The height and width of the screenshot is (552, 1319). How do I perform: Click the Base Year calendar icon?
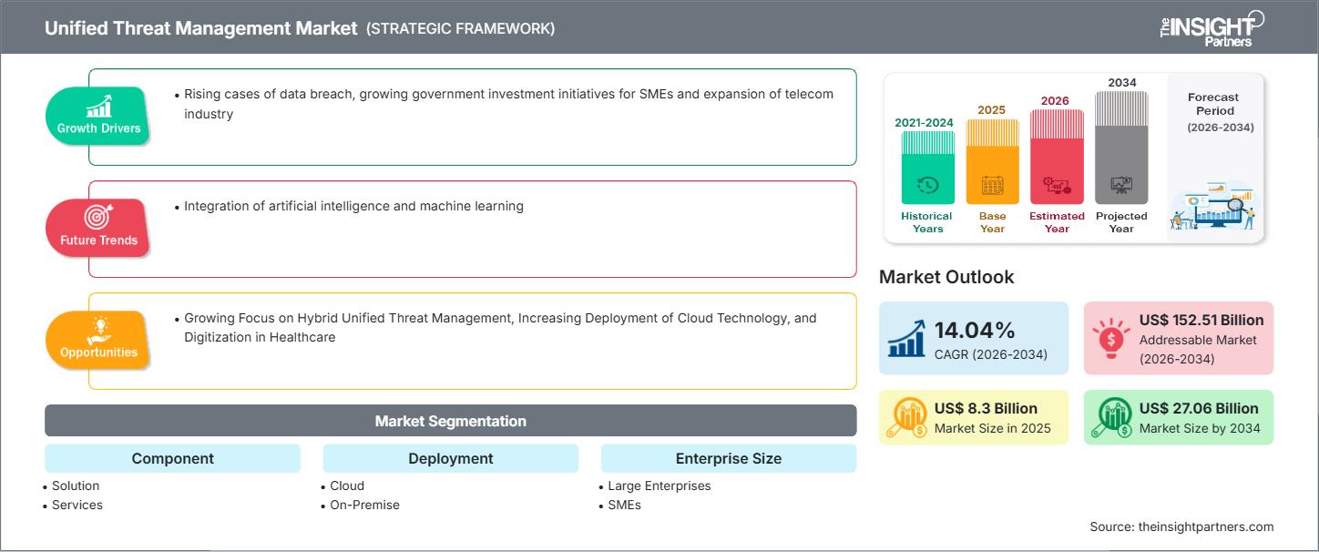(x=992, y=186)
